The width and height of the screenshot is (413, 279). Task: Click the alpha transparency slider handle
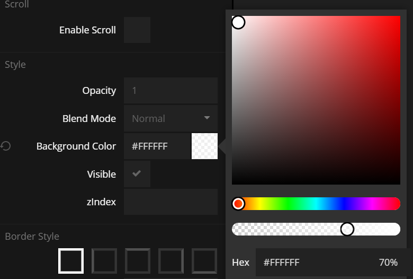pos(347,229)
